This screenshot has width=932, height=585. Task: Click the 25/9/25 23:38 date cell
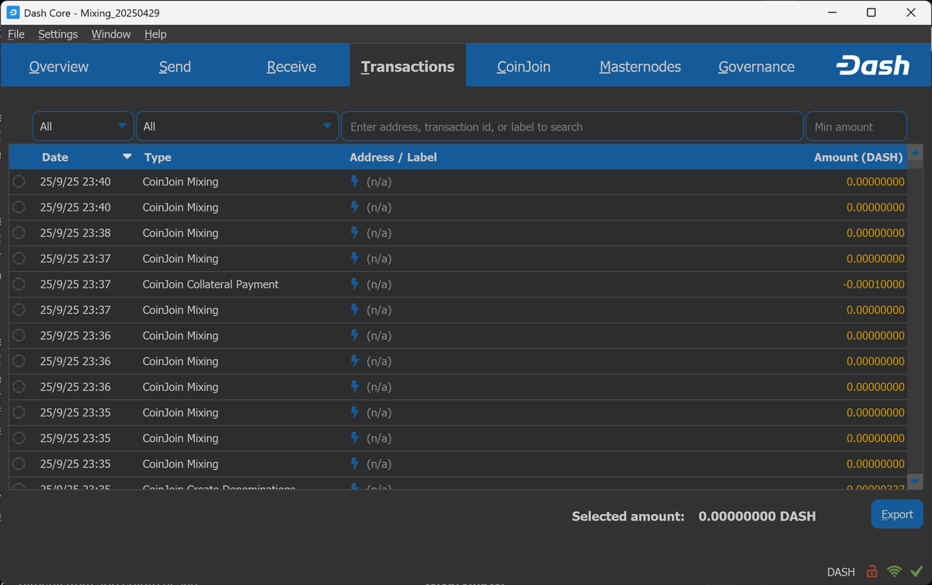[75, 233]
